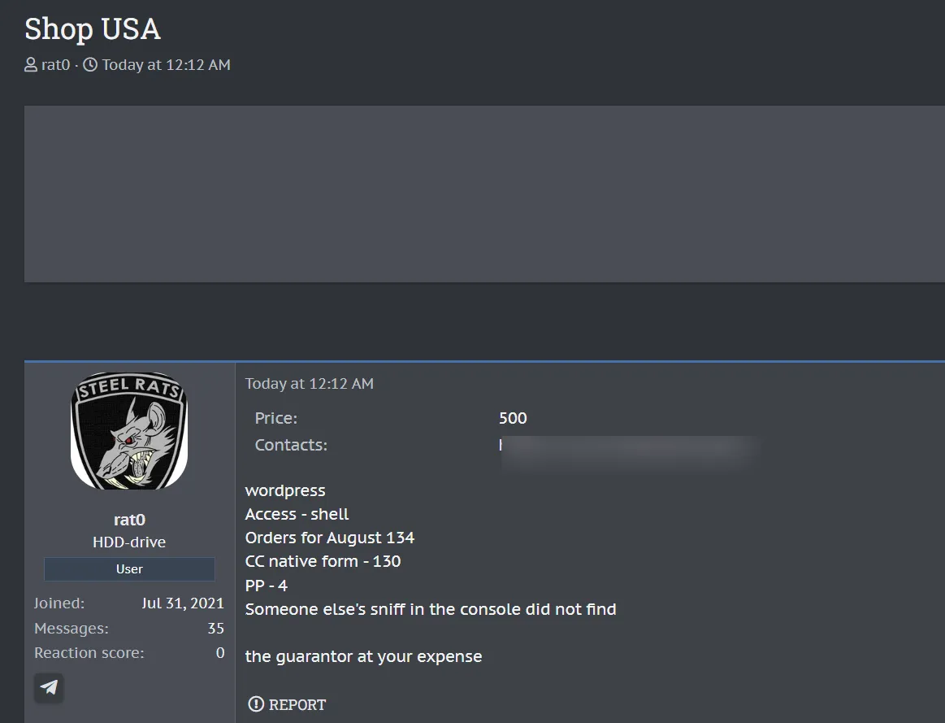Click the Telegram paper-plane icon
The image size is (945, 723).
coord(49,687)
